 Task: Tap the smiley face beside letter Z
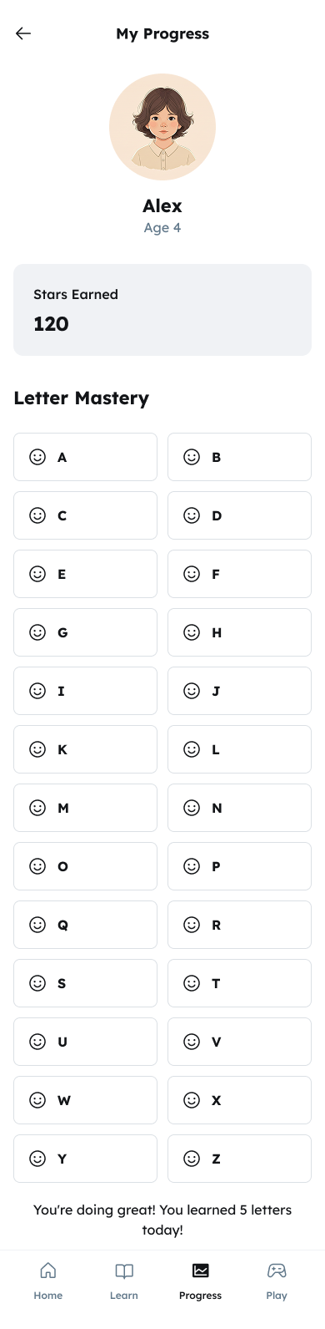click(x=192, y=1159)
